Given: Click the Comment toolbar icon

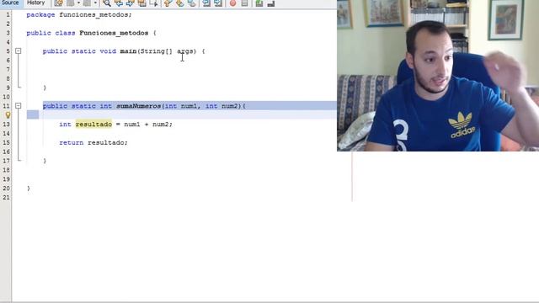Looking at the screenshot, I should (x=259, y=3).
